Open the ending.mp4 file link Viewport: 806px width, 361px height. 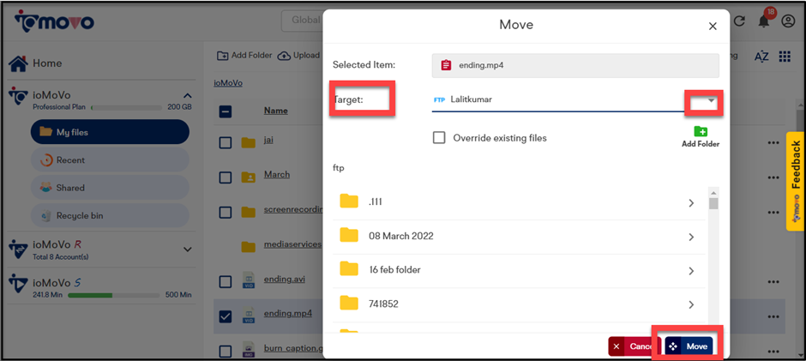[287, 313]
